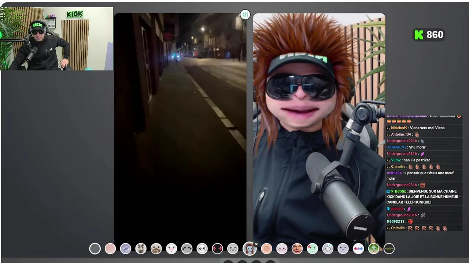The height and width of the screenshot is (263, 469).
Task: Click the 860 viewer count
Action: click(435, 35)
